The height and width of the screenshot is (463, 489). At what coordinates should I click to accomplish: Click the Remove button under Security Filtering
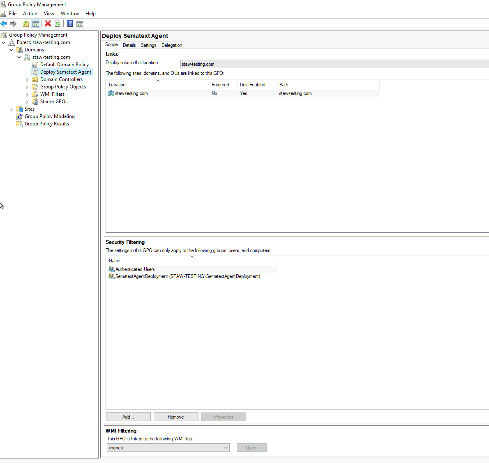tap(176, 417)
